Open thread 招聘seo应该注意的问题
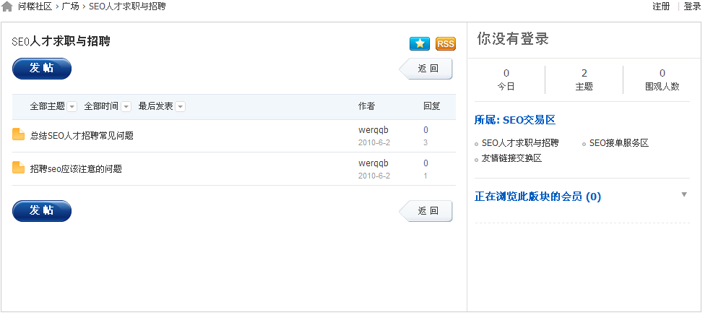Screen dimensions: 713x318 coord(76,169)
